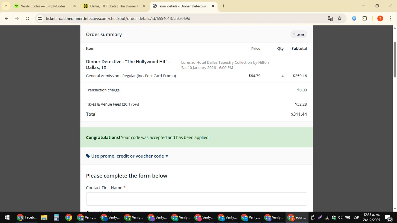Switch to Dallas, TX Tickets tab
The image size is (397, 223).
pos(114,6)
